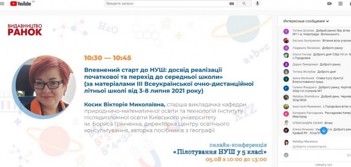The image size is (351, 167).
Task: Click 'СКРЫТЬ ЧАТ' to hide chat
Action: tap(323, 165)
